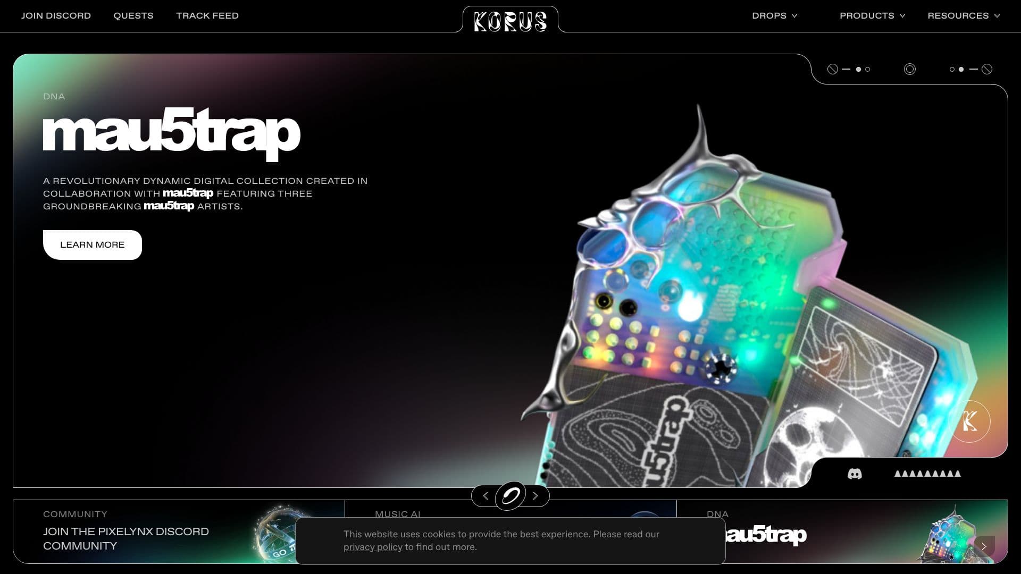Click the concentric circle icon top right

tap(910, 69)
